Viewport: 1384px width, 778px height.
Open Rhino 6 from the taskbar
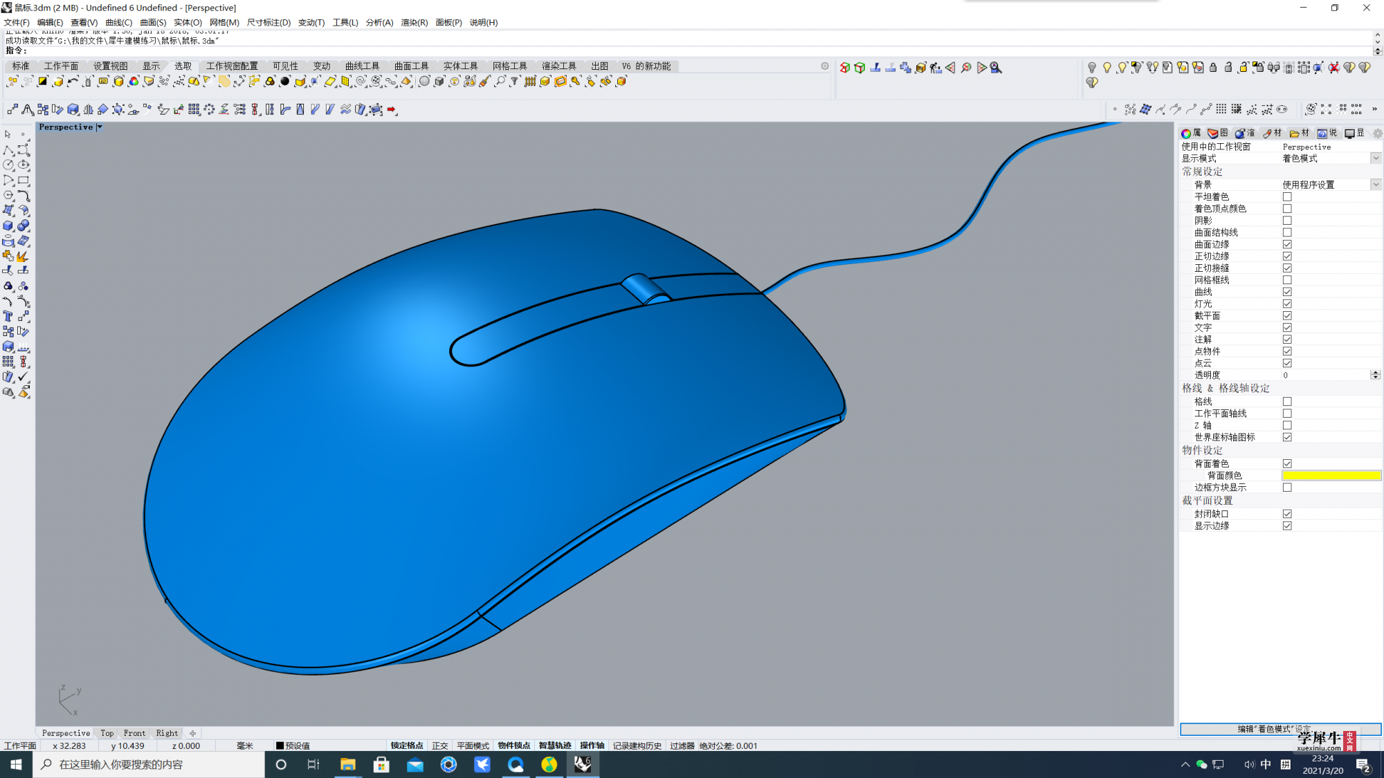pos(583,764)
